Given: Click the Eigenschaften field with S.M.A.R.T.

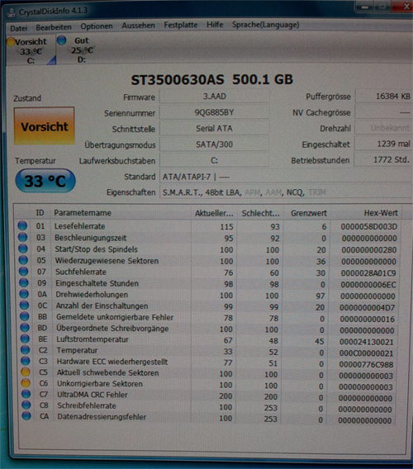Looking at the screenshot, I should coord(286,192).
